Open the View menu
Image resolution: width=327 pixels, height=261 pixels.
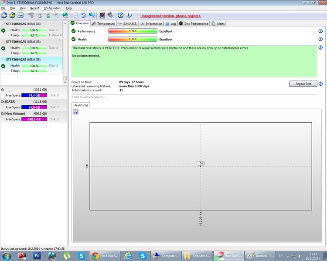click(23, 8)
